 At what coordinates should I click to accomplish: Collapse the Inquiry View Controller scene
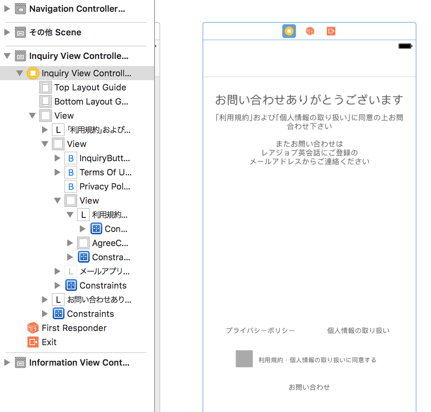pos(7,56)
